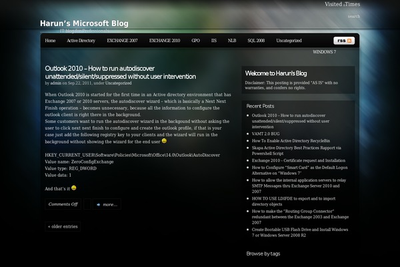Screen dimensions: 400x267
Task: Open the Home menu item
Action: pyautogui.click(x=50, y=41)
